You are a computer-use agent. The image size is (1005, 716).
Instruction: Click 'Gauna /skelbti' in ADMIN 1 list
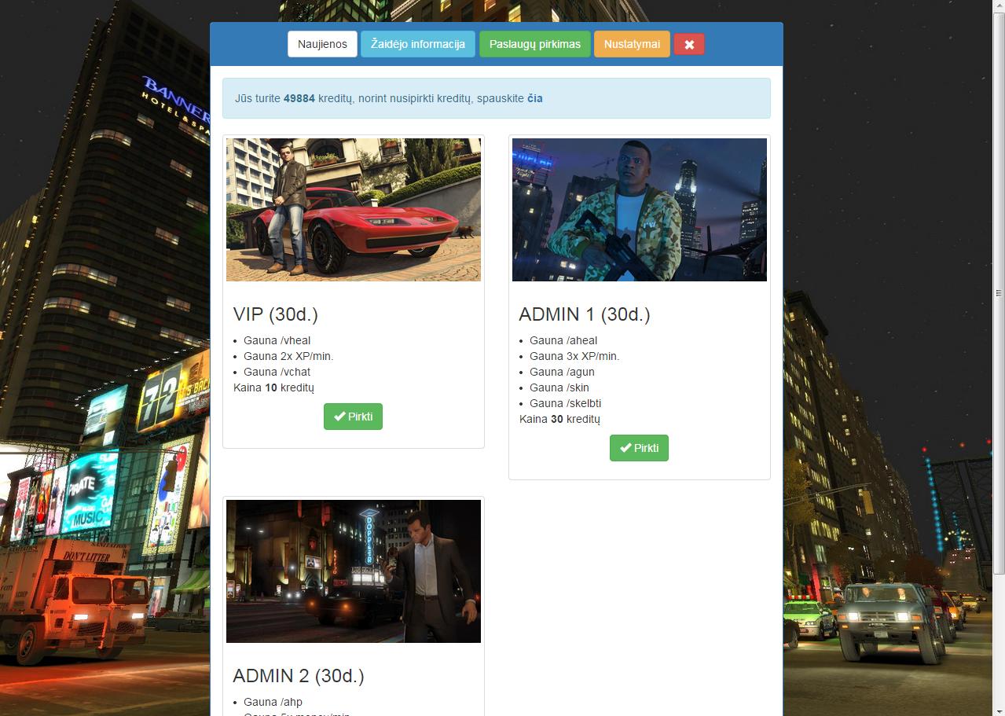point(566,403)
